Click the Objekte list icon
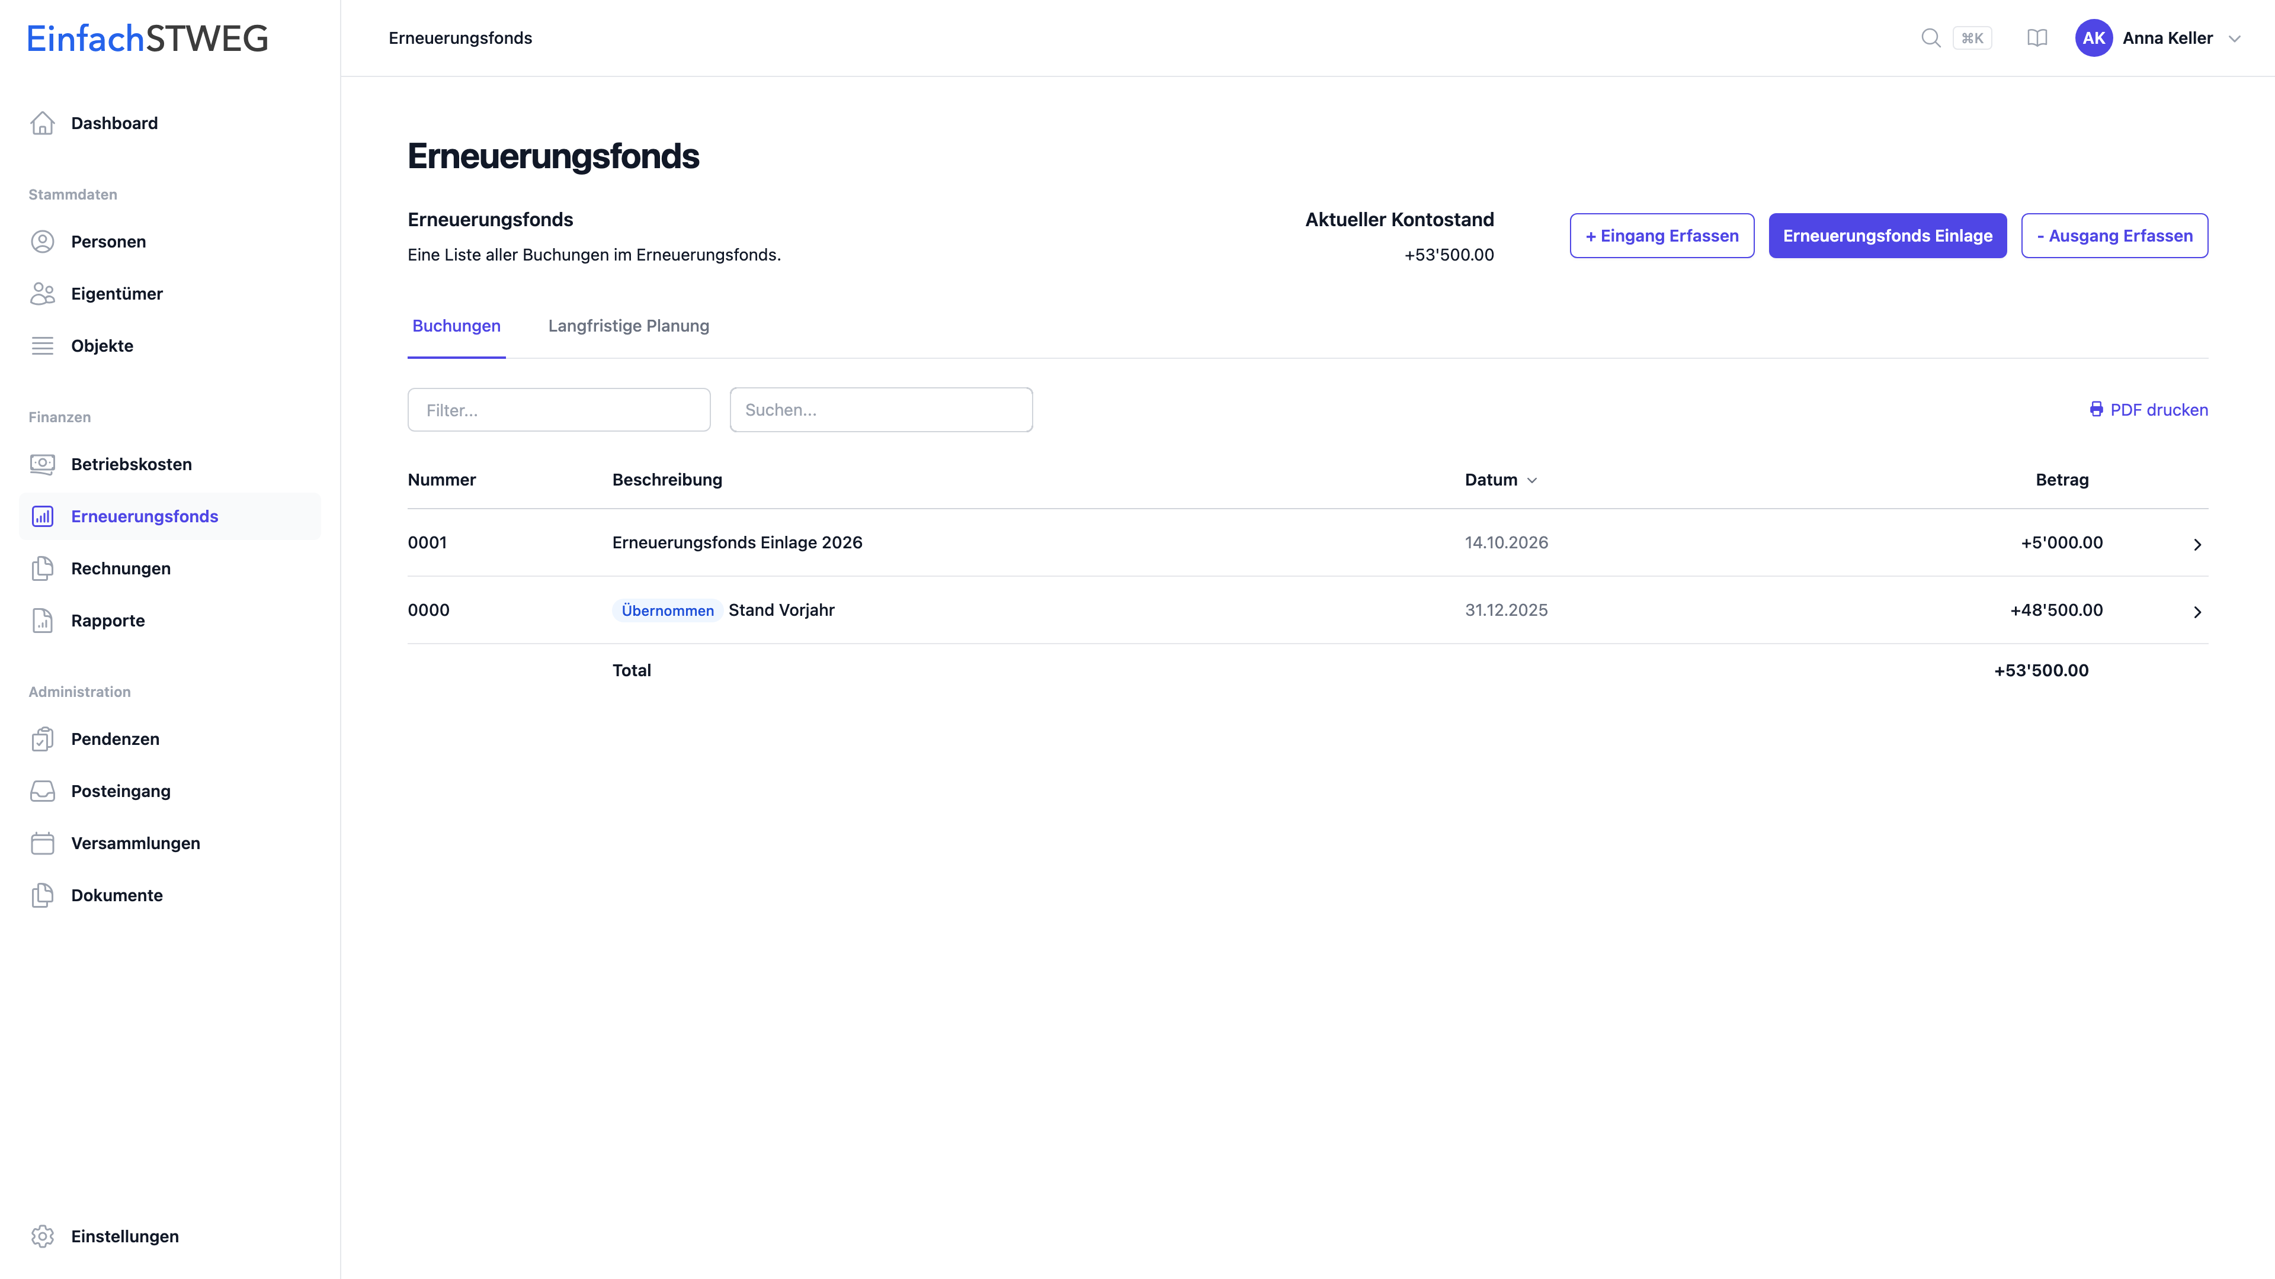The image size is (2275, 1279). click(43, 346)
